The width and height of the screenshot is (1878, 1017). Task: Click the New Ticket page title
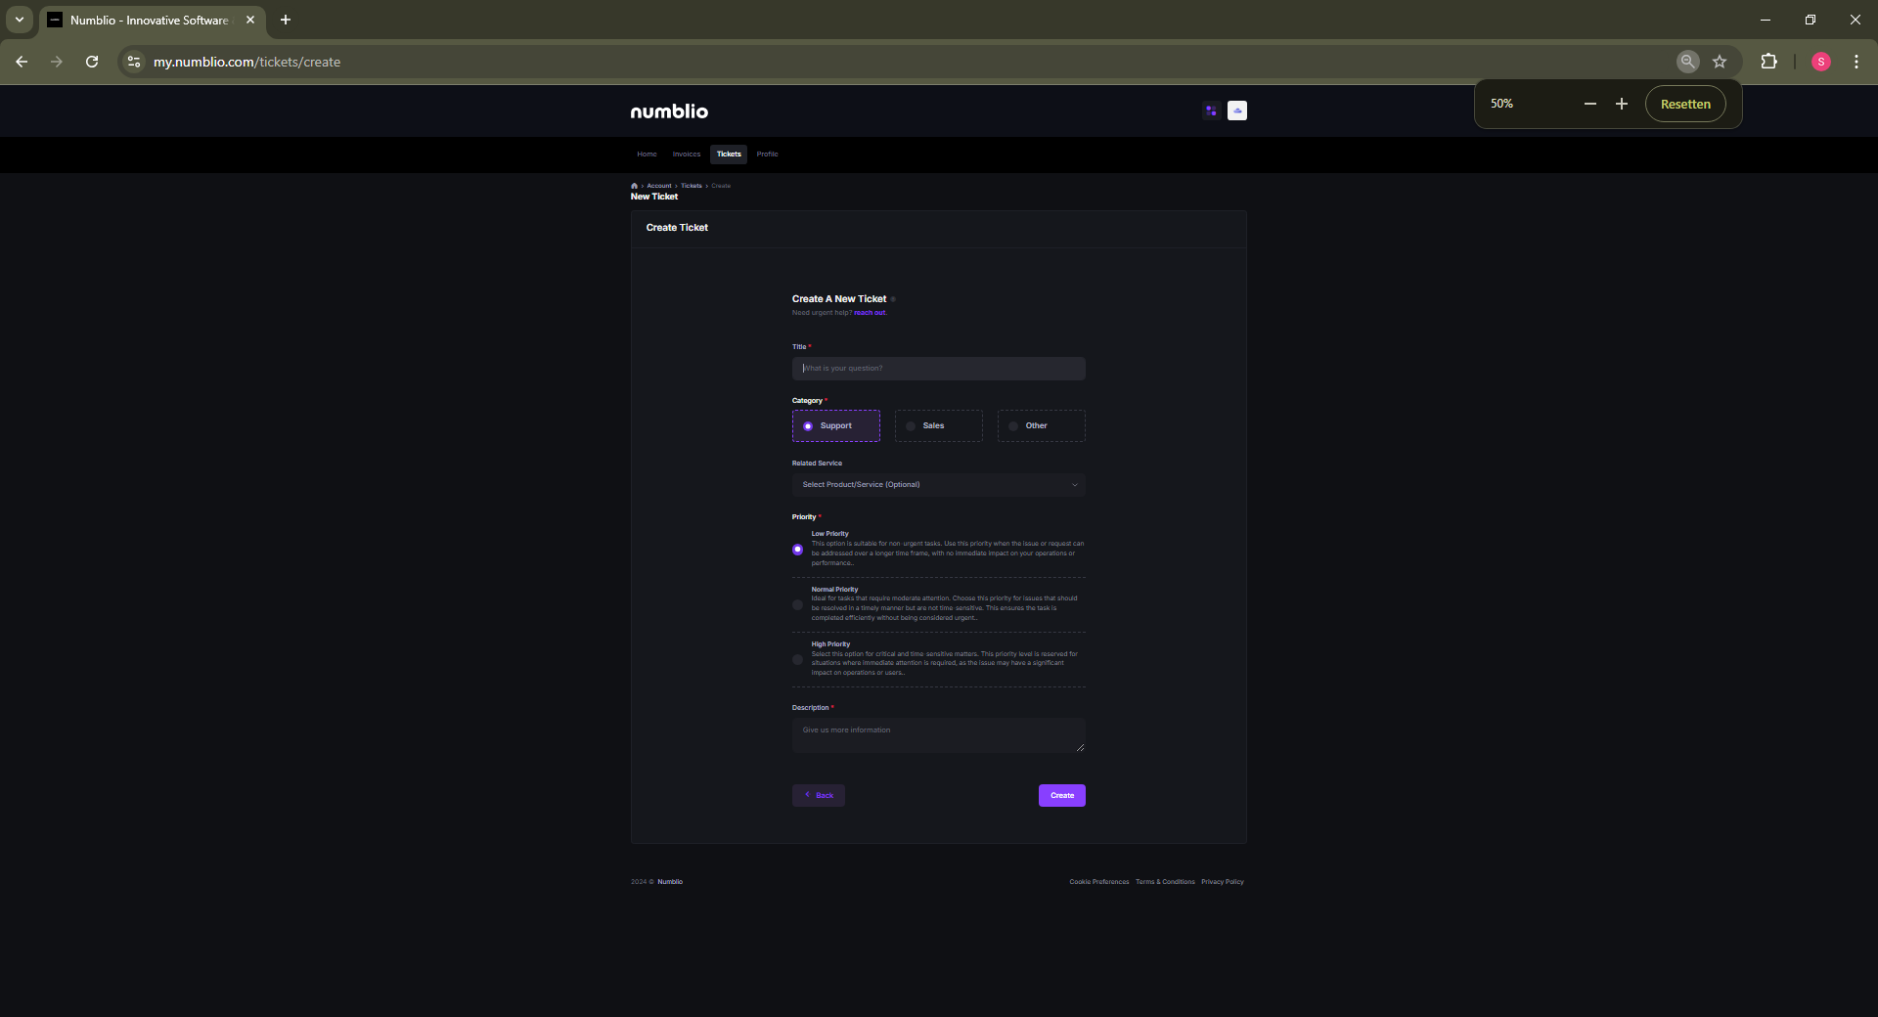point(654,197)
